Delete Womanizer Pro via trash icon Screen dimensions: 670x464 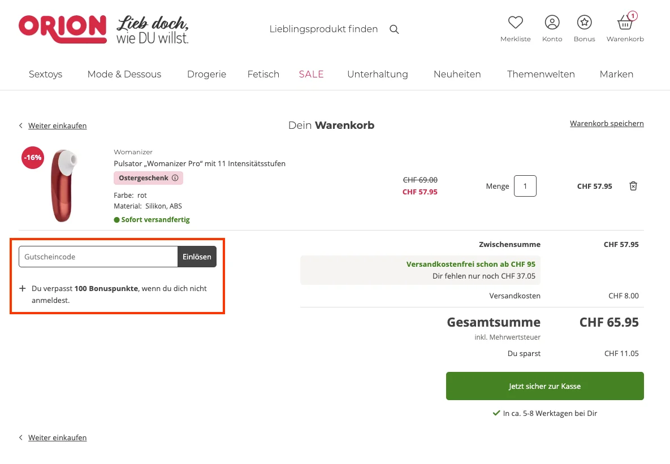click(633, 185)
